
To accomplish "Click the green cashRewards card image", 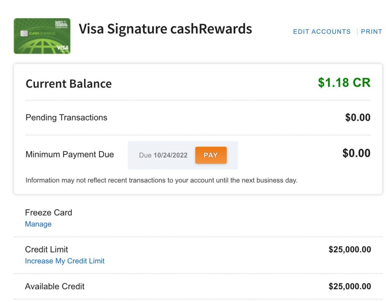I will pyautogui.click(x=42, y=36).
